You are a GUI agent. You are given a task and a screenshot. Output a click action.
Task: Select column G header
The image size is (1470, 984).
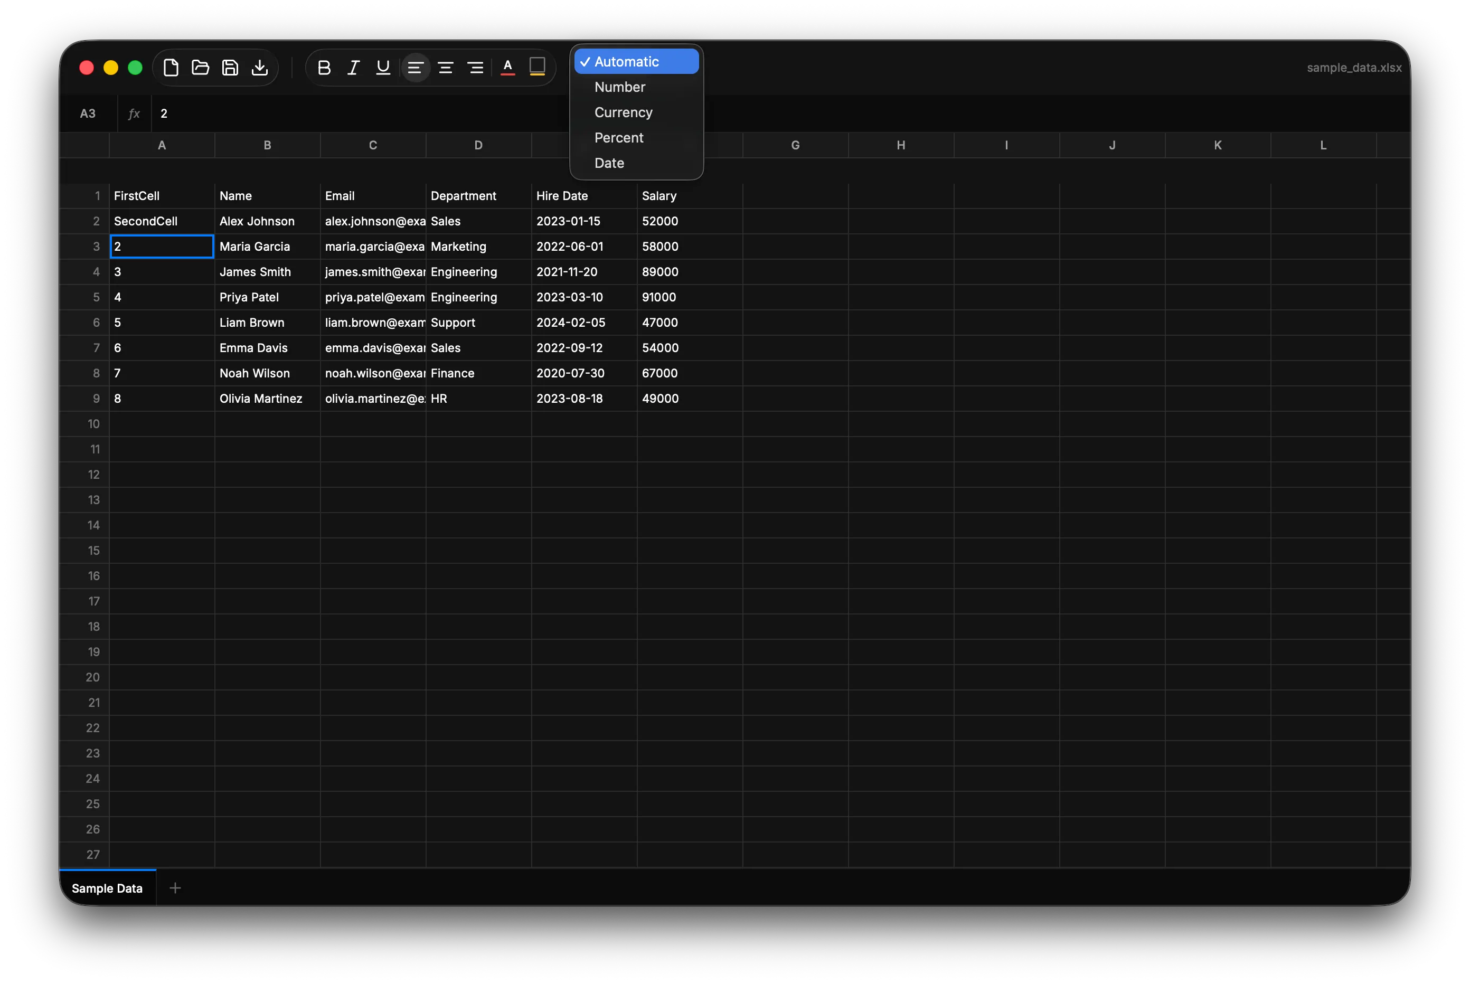tap(795, 146)
